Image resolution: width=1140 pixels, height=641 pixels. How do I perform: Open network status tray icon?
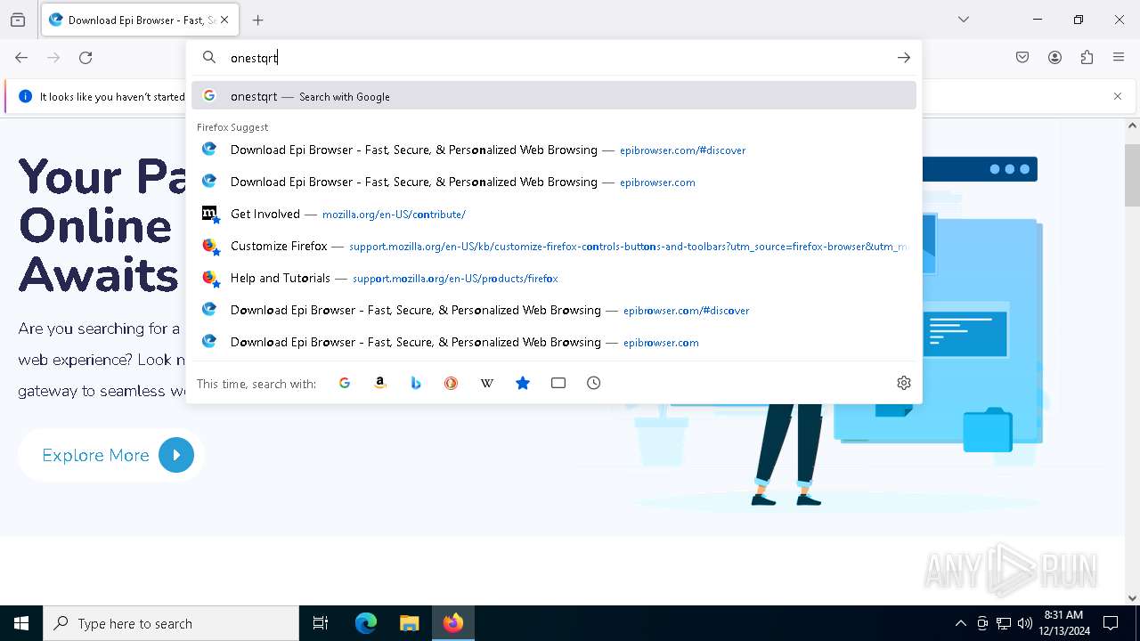point(1004,623)
